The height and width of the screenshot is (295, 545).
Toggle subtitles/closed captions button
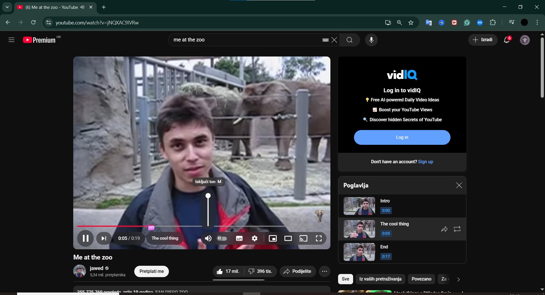pos(239,238)
